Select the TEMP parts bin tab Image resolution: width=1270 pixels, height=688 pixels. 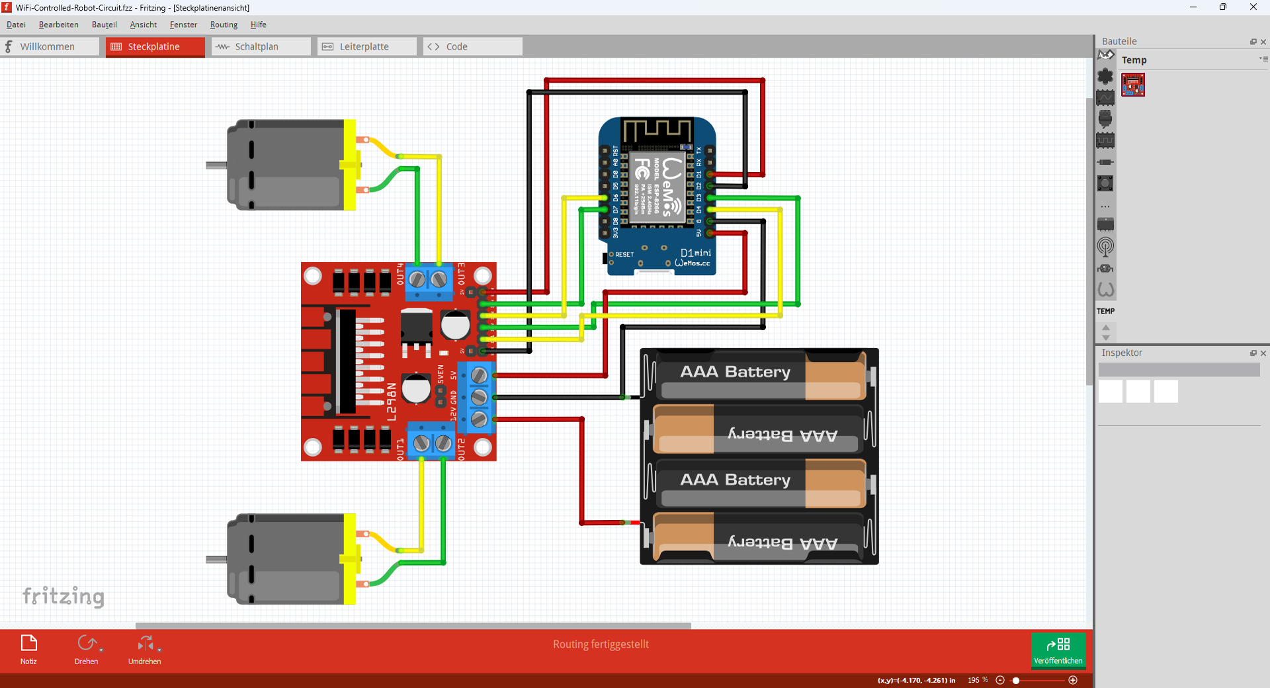(1105, 311)
